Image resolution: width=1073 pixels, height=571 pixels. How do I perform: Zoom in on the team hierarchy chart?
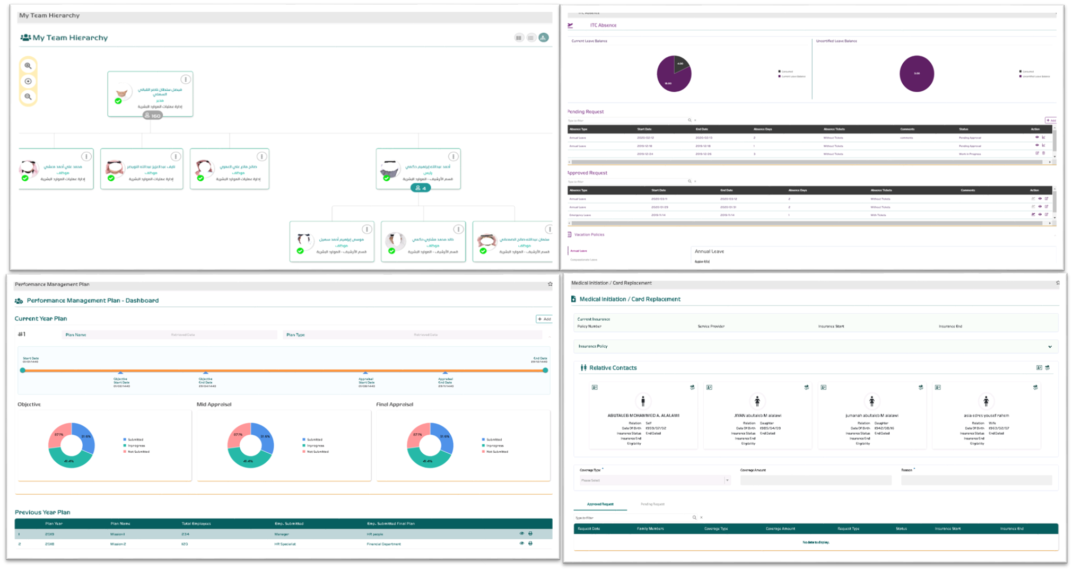[x=28, y=66]
